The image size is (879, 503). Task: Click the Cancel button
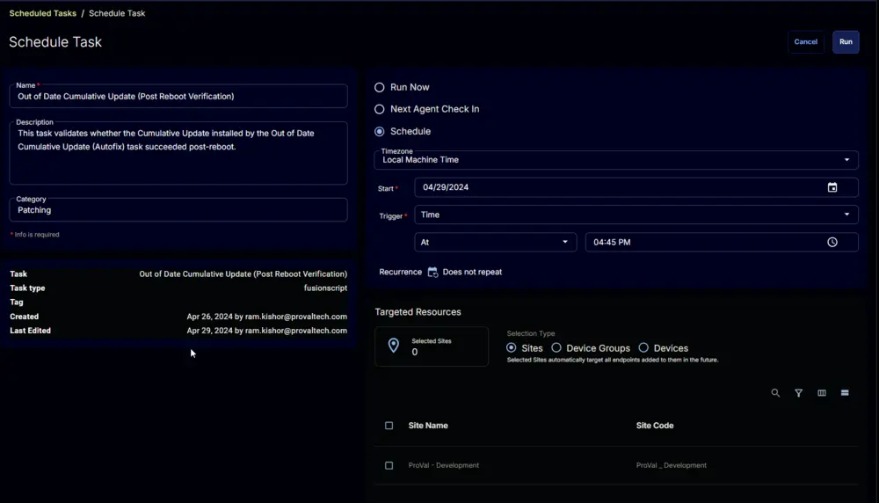[x=805, y=42]
